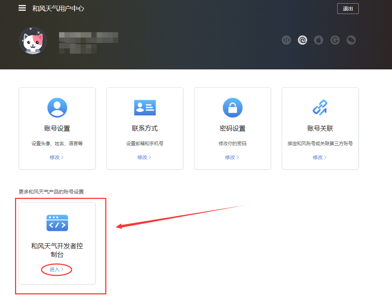
Task: Click the WeChat account icon
Action: click(351, 40)
